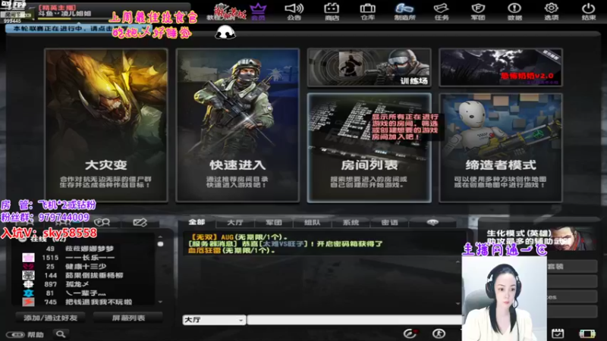Screen dimensions: 607x341
Task: Click chat log scroll-up arrow
Action: 458,261
